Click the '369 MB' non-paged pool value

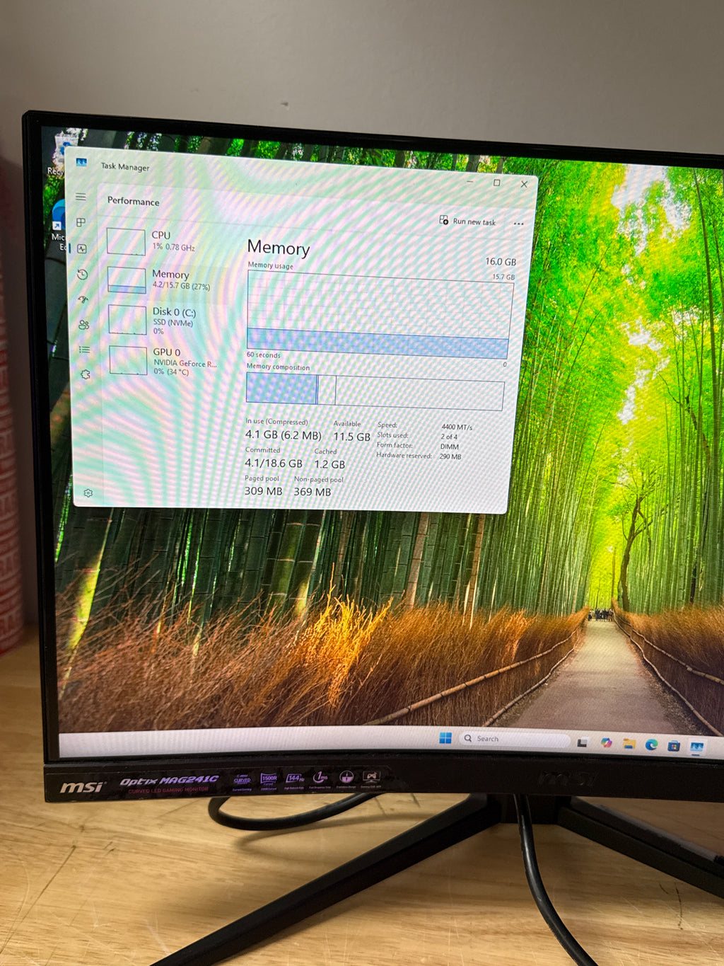click(x=312, y=491)
